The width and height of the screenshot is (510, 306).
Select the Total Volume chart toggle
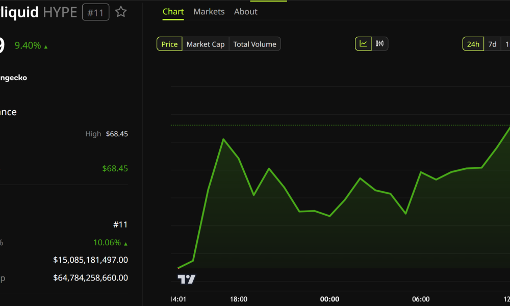(x=254, y=44)
